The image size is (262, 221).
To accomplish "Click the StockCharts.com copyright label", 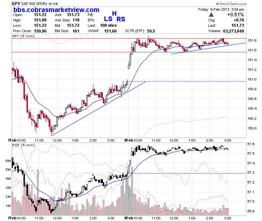I will [231, 4].
